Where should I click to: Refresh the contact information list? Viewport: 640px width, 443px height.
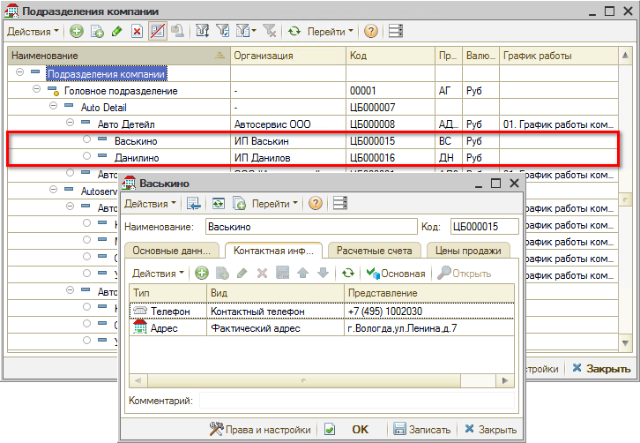(x=349, y=274)
